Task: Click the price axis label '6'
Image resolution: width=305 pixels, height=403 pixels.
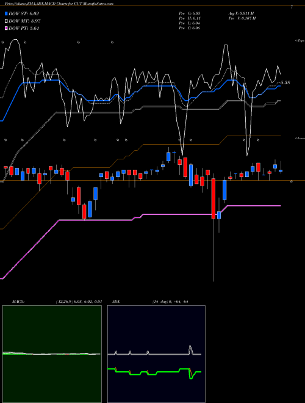Action: tap(292, 181)
